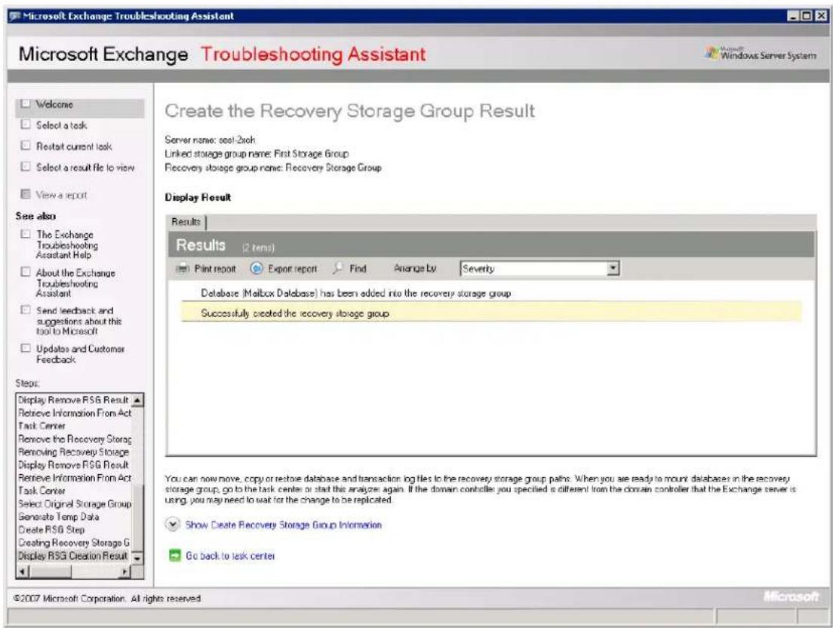Click the green arrow icon beside Go back to task center
Viewport: 833px width, 628px height.
174,556
